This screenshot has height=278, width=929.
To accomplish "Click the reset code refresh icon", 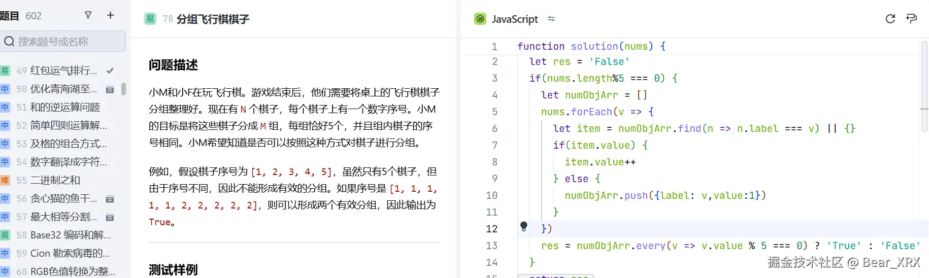I will click(x=890, y=19).
